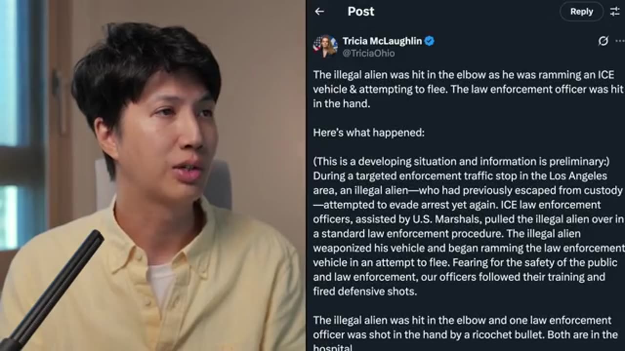Open Tricia McLaughlin's profile avatar
This screenshot has height=351, width=625.
(325, 46)
